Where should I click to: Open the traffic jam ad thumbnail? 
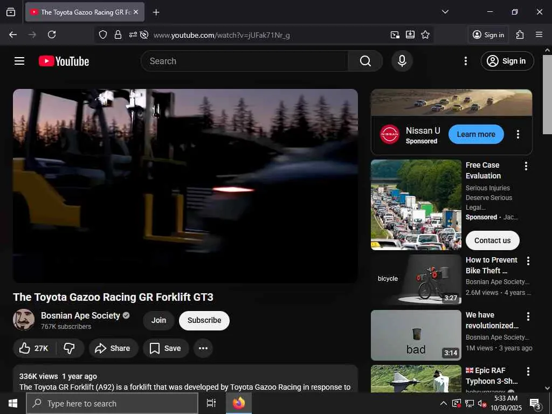[x=416, y=205]
